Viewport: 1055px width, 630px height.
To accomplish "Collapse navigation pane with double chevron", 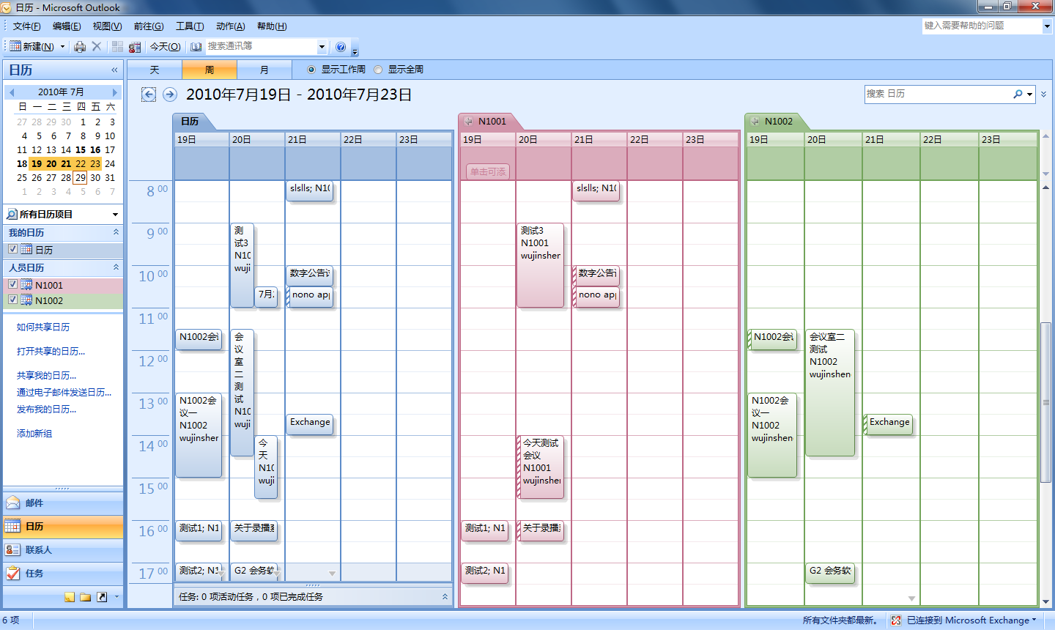I will pos(114,70).
